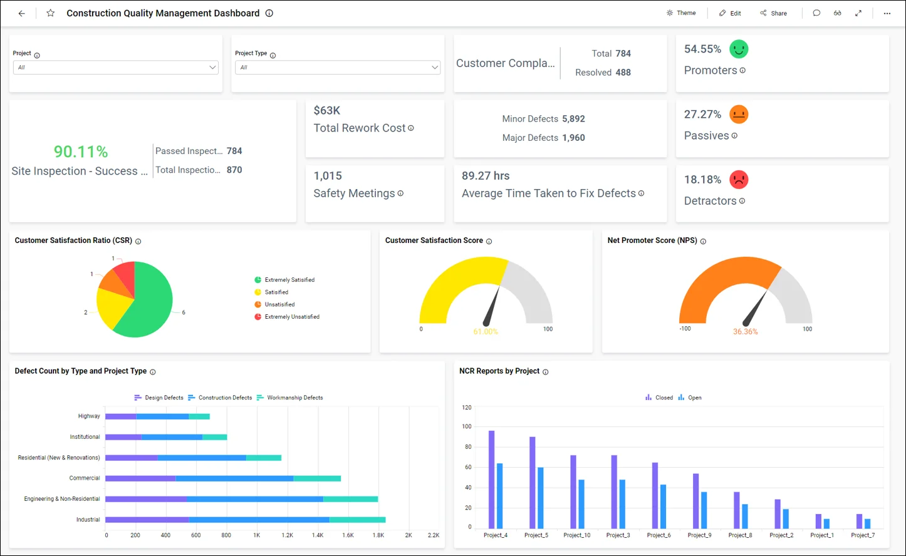This screenshot has width=906, height=556.
Task: Click the info icon for NCR Reports by Project
Action: pos(546,372)
